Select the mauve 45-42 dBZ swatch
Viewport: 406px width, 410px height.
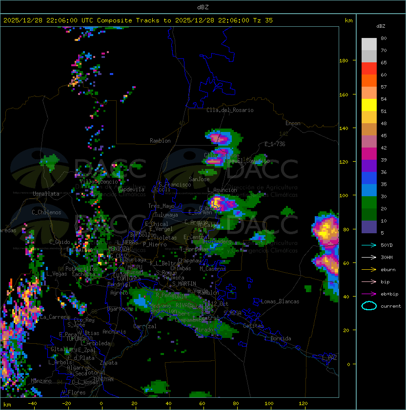point(369,142)
